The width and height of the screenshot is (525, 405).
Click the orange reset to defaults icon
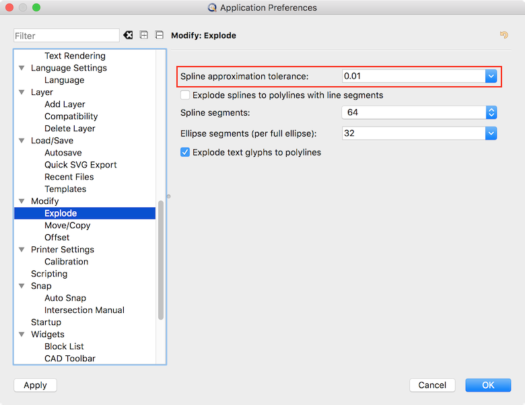504,35
